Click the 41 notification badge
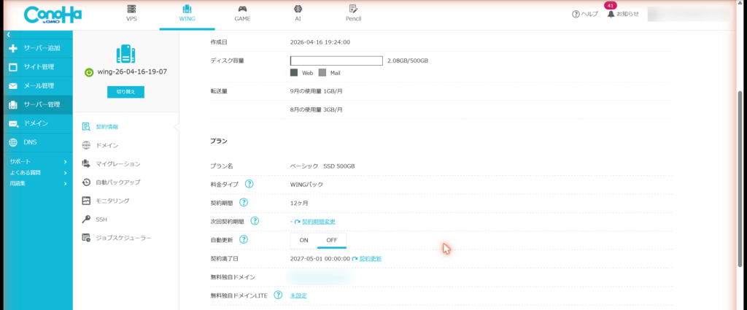The height and width of the screenshot is (310, 747). coord(611,6)
